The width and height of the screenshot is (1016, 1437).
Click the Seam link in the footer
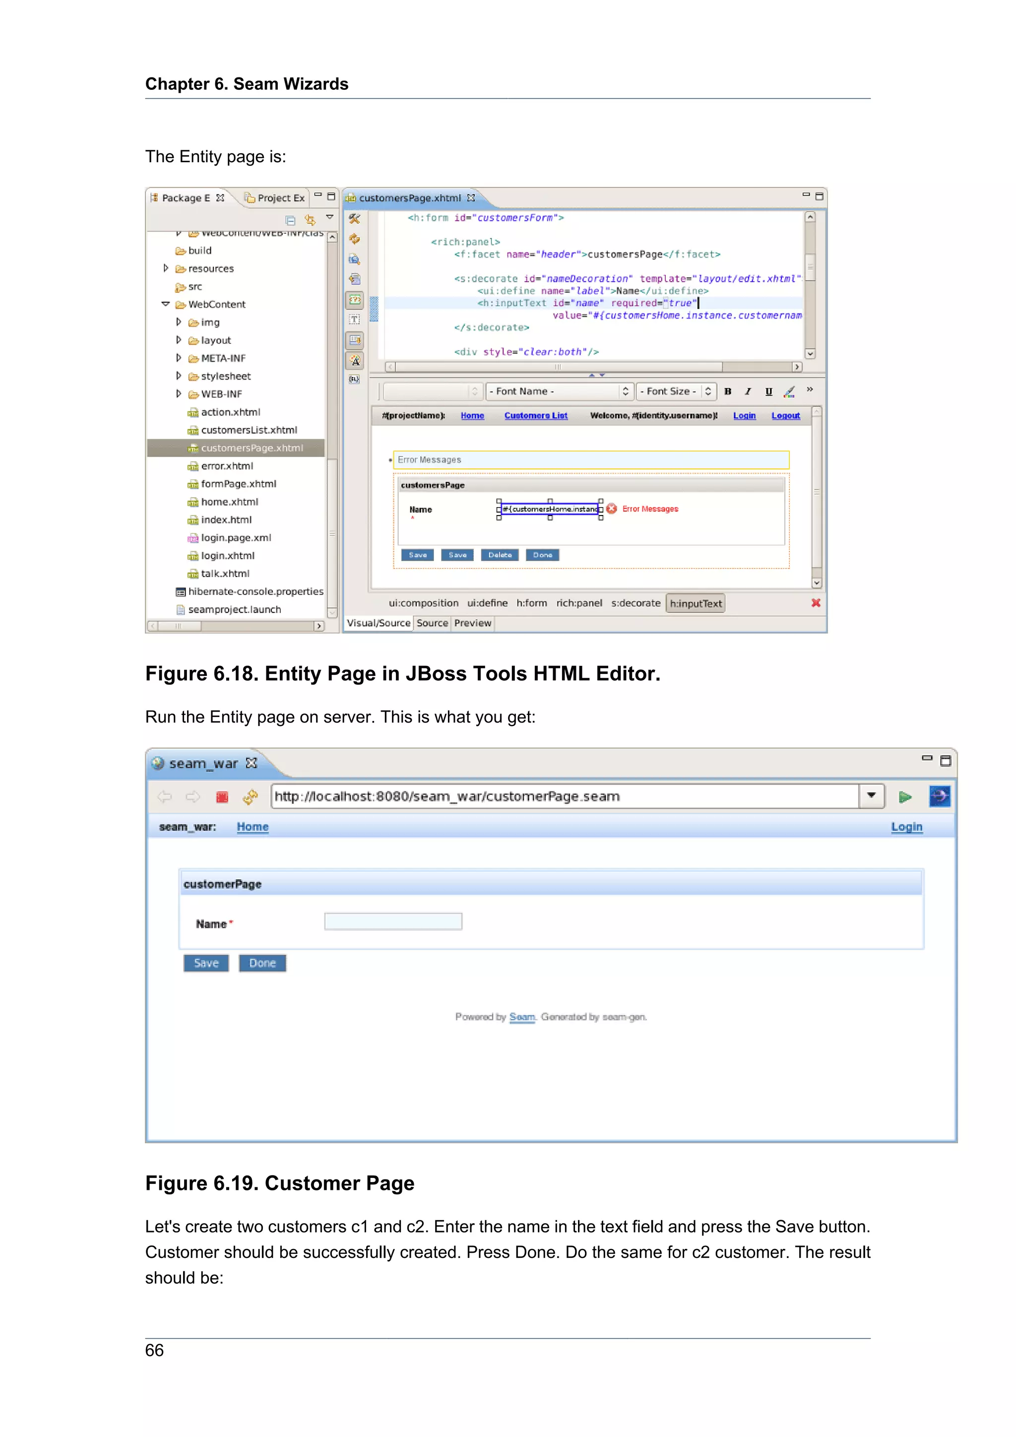tap(522, 1017)
